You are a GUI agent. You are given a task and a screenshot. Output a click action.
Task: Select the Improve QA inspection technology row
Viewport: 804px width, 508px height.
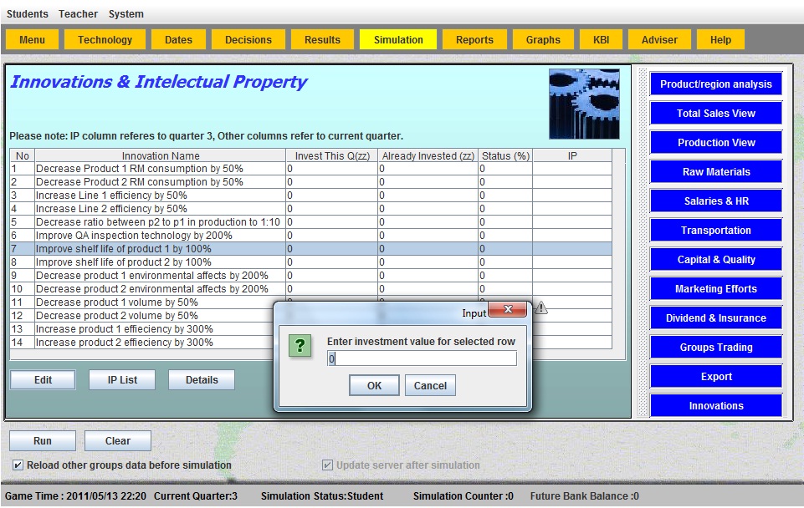159,236
